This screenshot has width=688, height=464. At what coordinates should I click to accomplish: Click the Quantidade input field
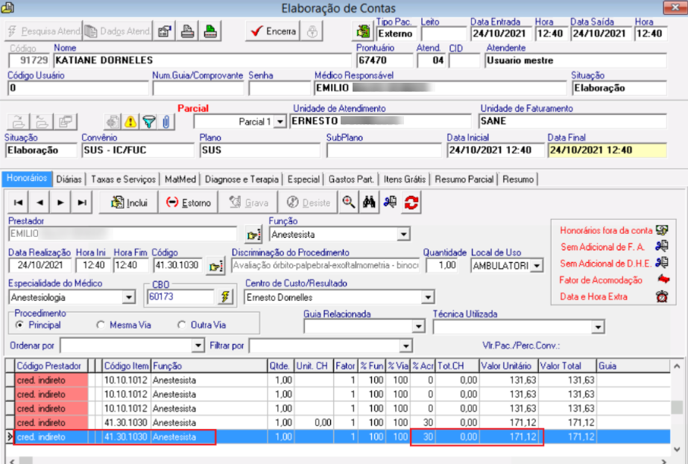point(441,265)
